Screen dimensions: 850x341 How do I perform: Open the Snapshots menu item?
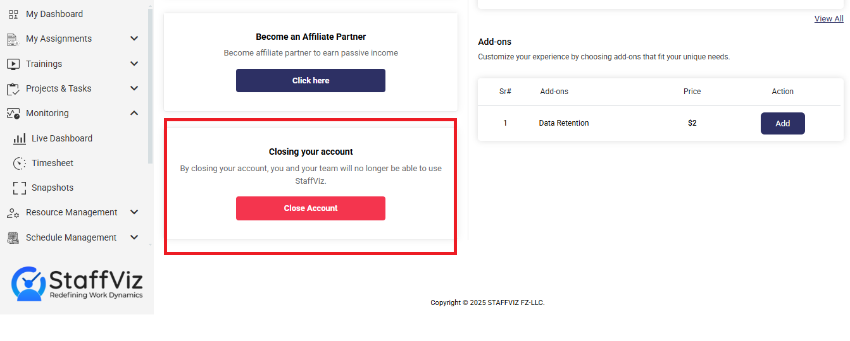point(53,188)
